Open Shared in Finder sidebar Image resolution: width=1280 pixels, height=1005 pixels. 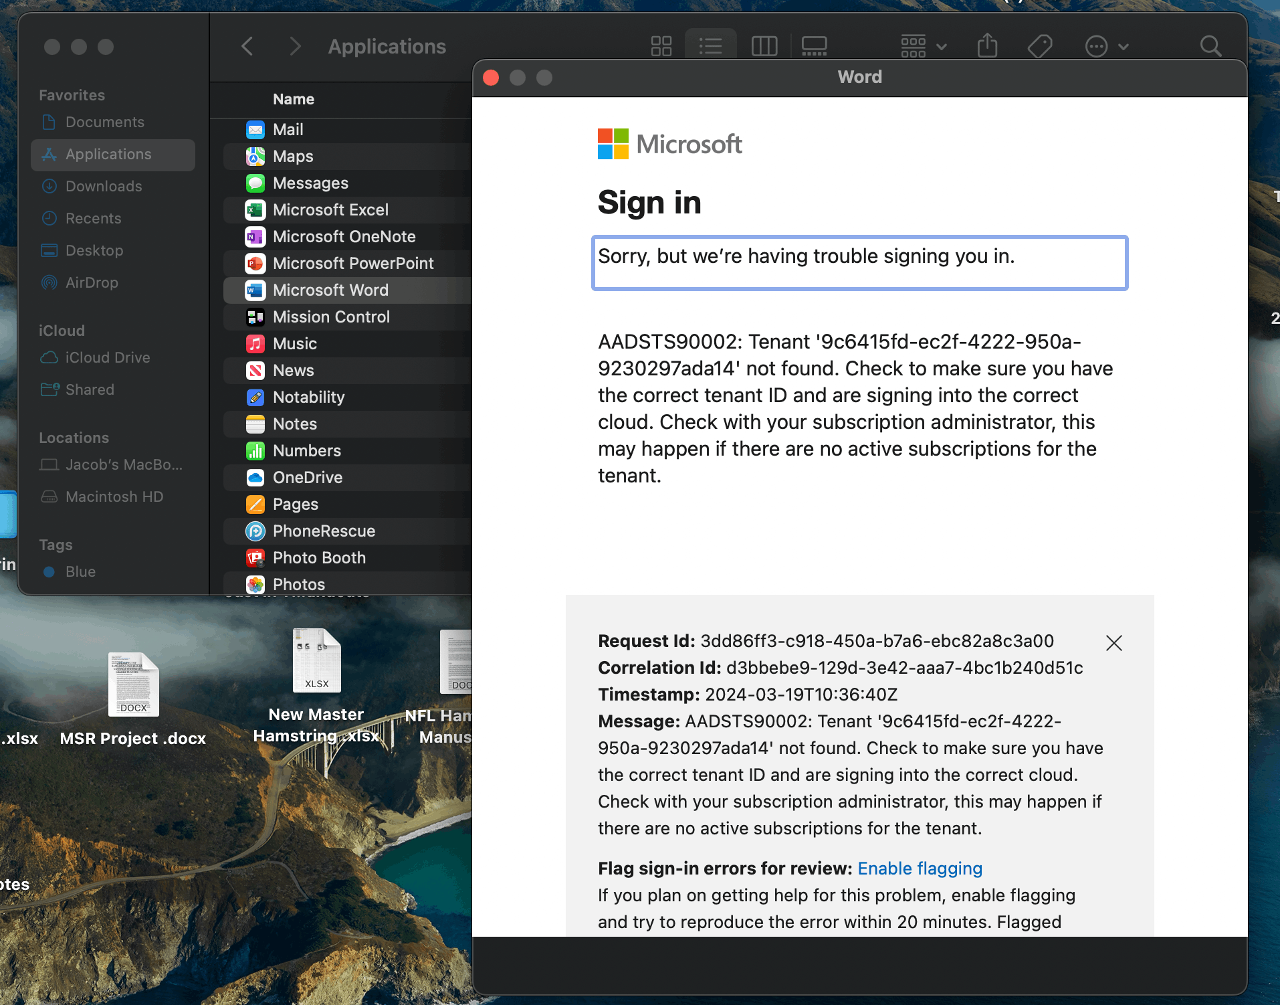112,390
